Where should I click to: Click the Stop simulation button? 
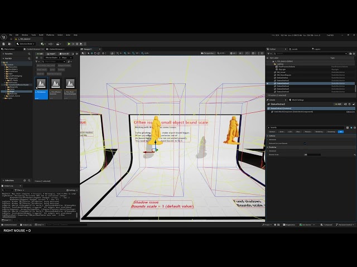click(77, 44)
